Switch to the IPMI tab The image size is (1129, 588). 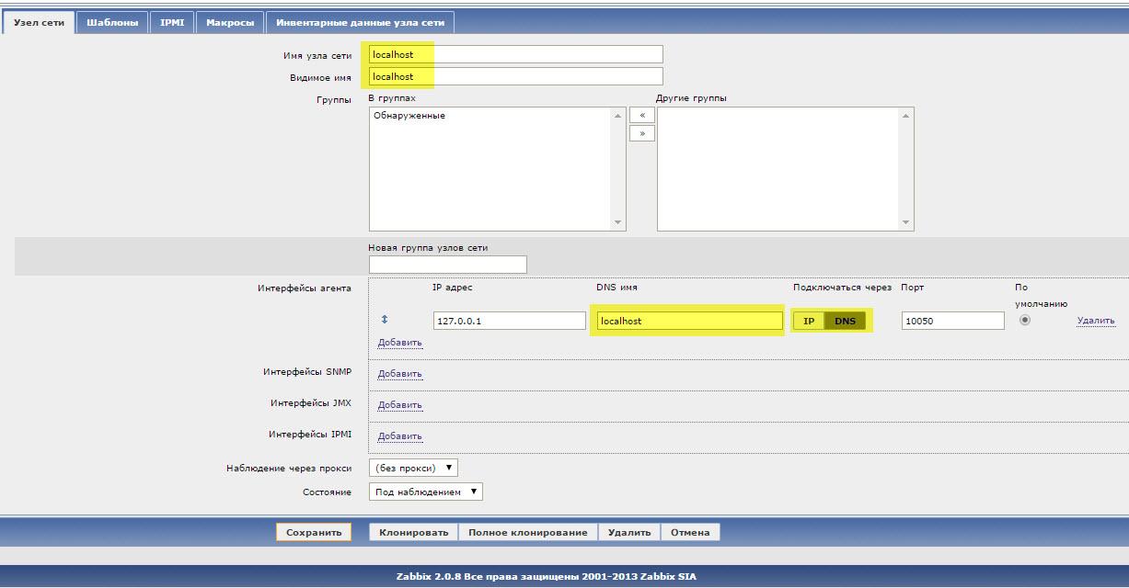tap(172, 22)
